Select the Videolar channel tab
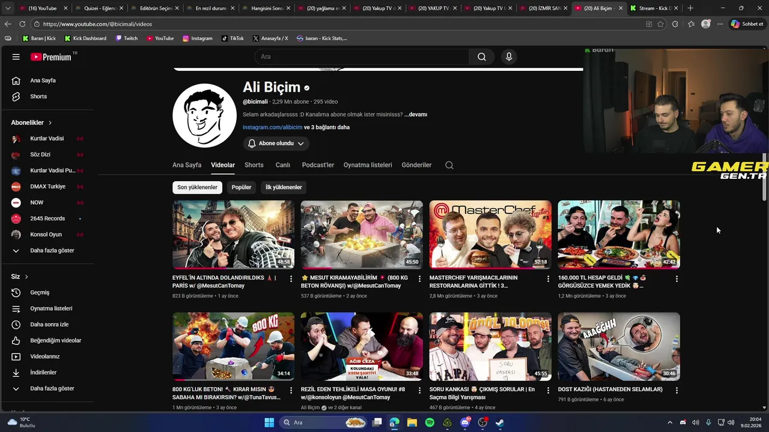The image size is (769, 432). (x=223, y=165)
